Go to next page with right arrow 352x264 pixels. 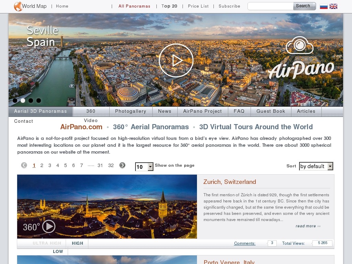coord(122,165)
